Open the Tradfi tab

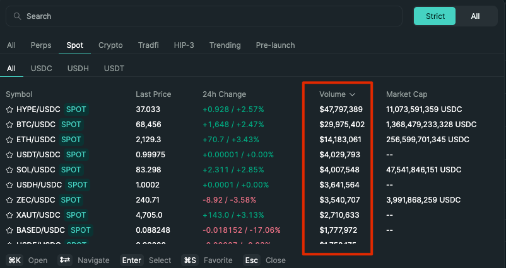(x=148, y=45)
